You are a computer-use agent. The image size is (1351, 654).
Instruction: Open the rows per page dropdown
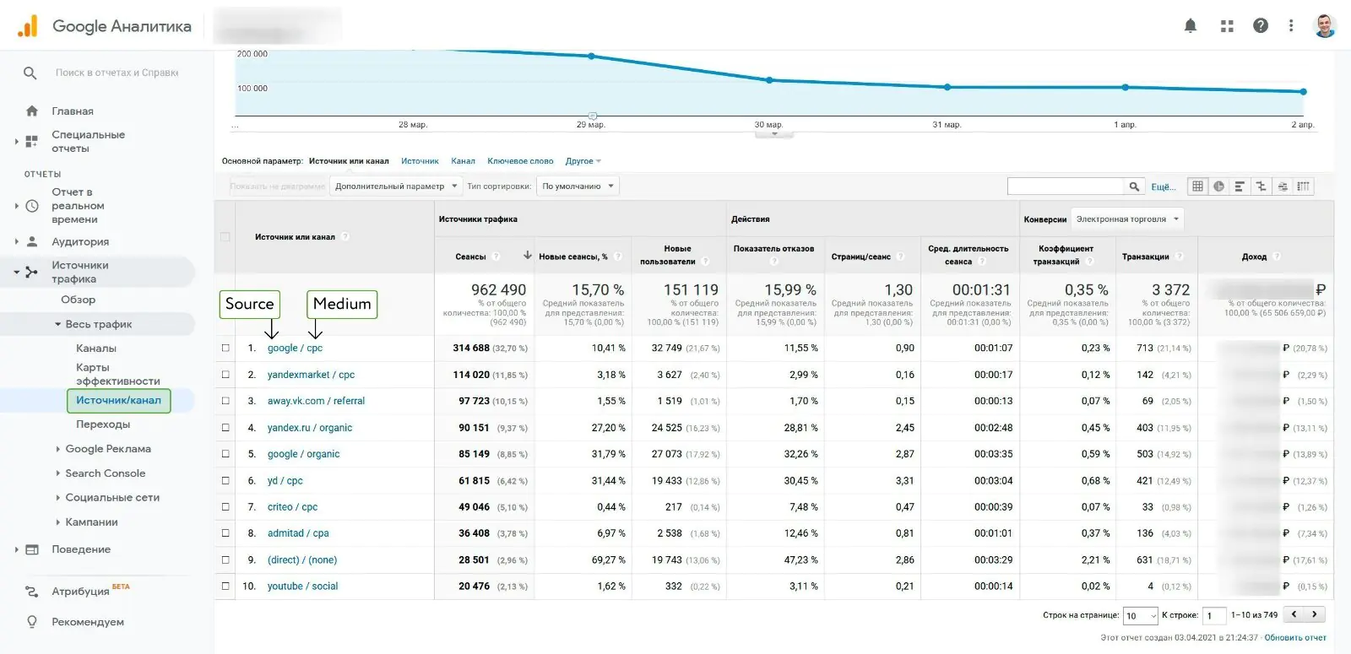pos(1141,616)
